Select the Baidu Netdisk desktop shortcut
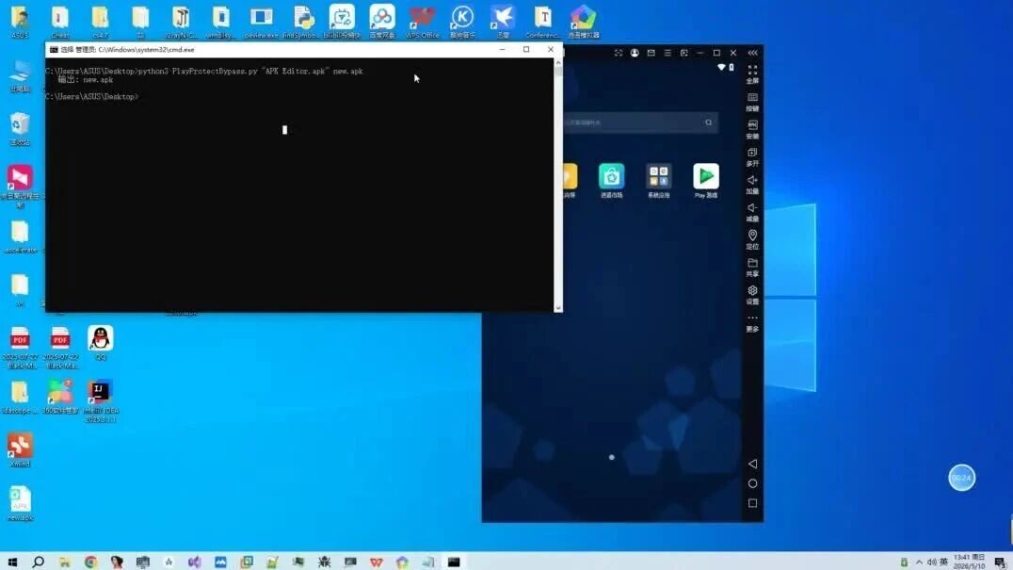The width and height of the screenshot is (1013, 570). click(x=382, y=22)
